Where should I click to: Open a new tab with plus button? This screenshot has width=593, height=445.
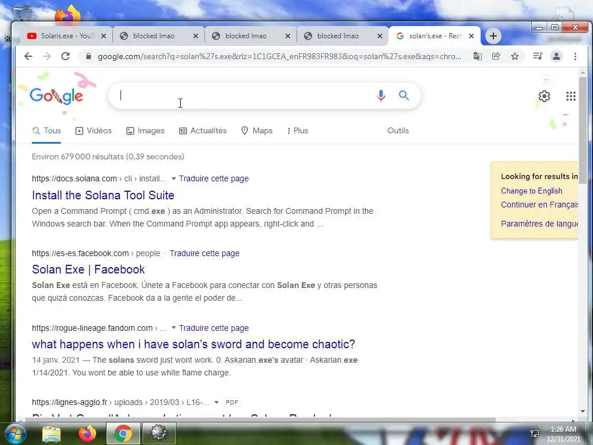coord(493,36)
